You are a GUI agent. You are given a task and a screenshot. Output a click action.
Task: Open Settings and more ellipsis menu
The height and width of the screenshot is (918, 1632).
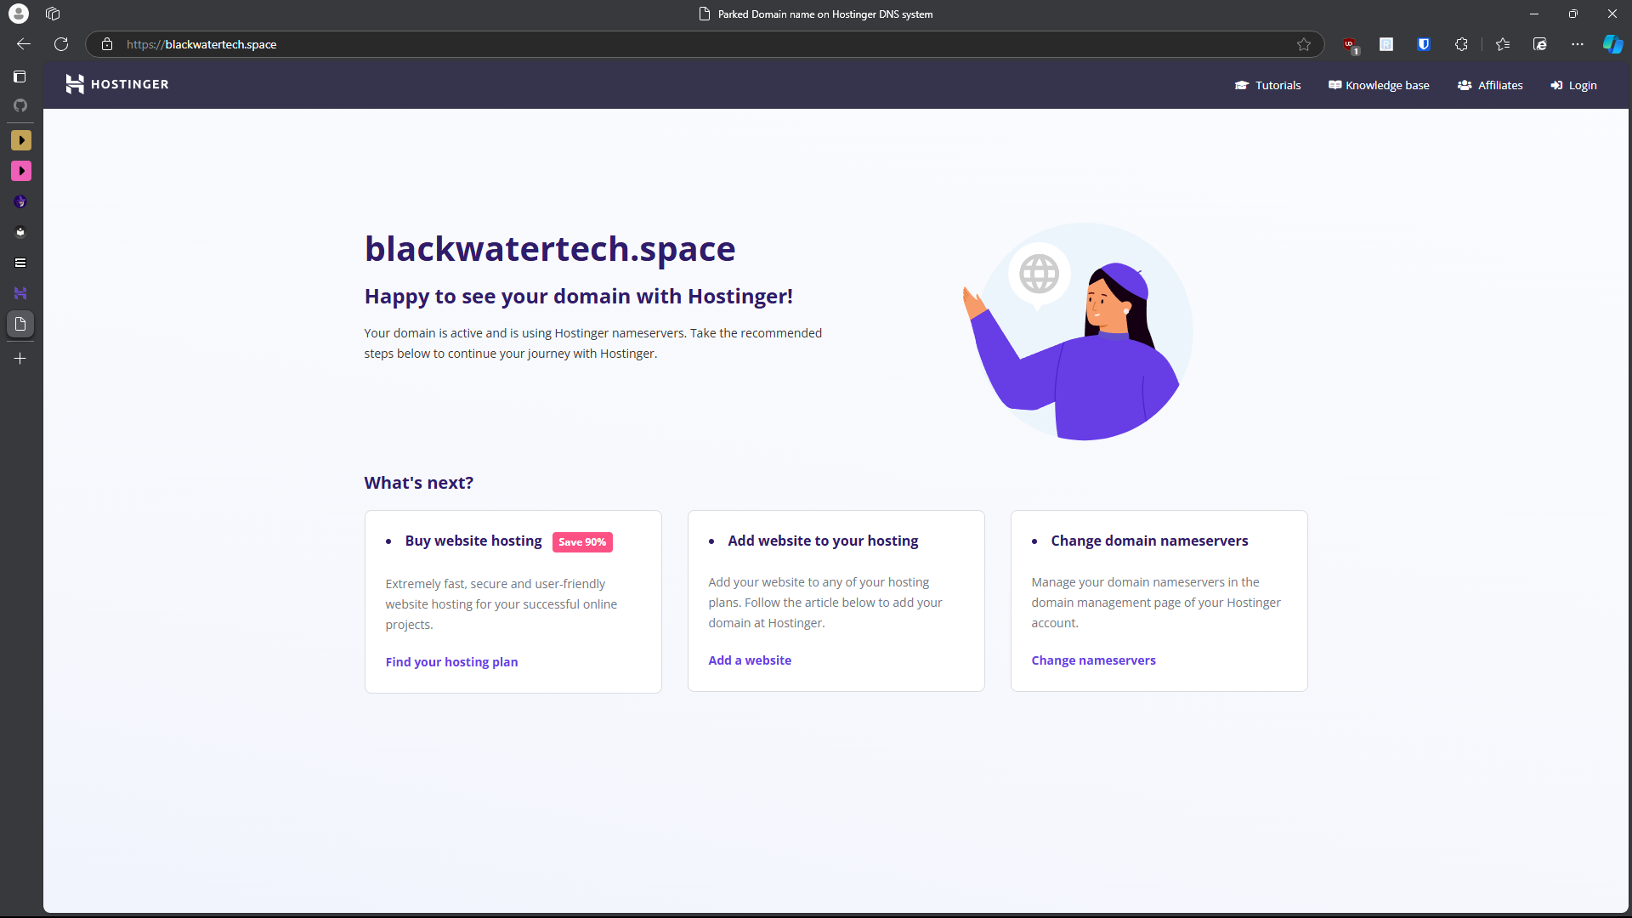click(x=1578, y=44)
